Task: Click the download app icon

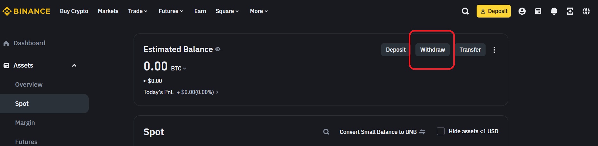Action: (570, 11)
